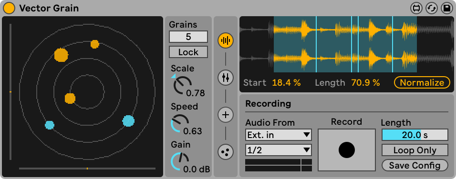This screenshot has width=456, height=179.
Task: Open the waveform view tab icon
Action: pyautogui.click(x=226, y=40)
